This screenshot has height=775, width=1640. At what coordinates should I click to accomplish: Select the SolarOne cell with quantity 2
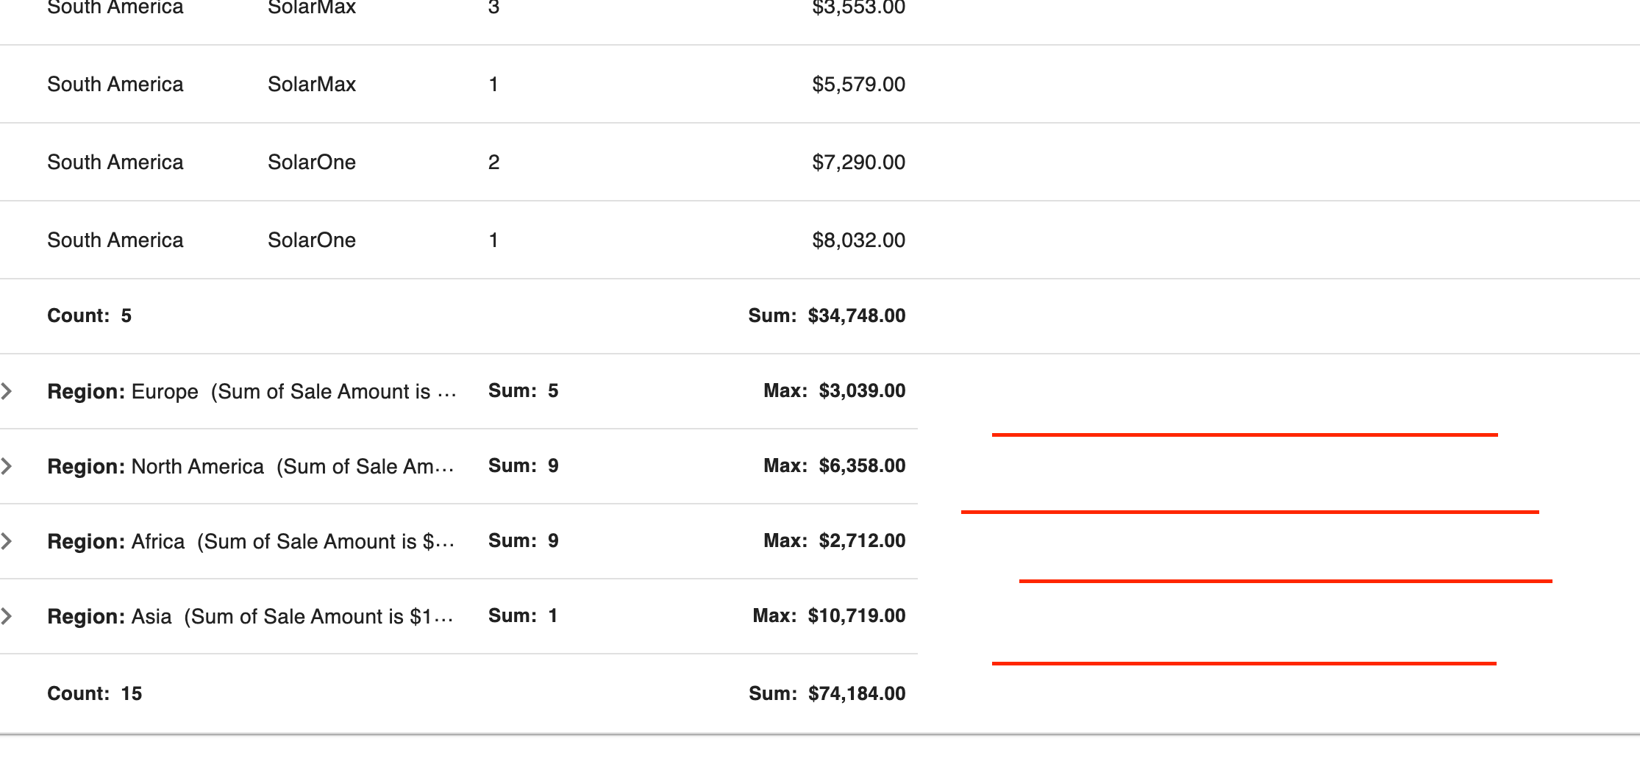(x=312, y=162)
